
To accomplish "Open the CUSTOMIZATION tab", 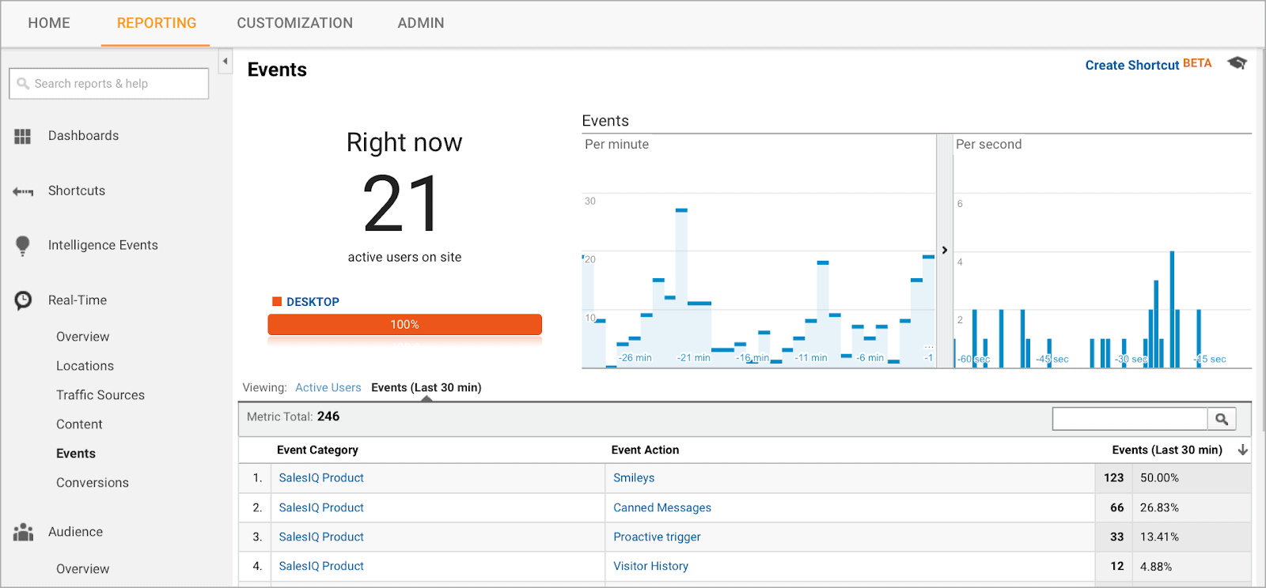I will [x=295, y=23].
